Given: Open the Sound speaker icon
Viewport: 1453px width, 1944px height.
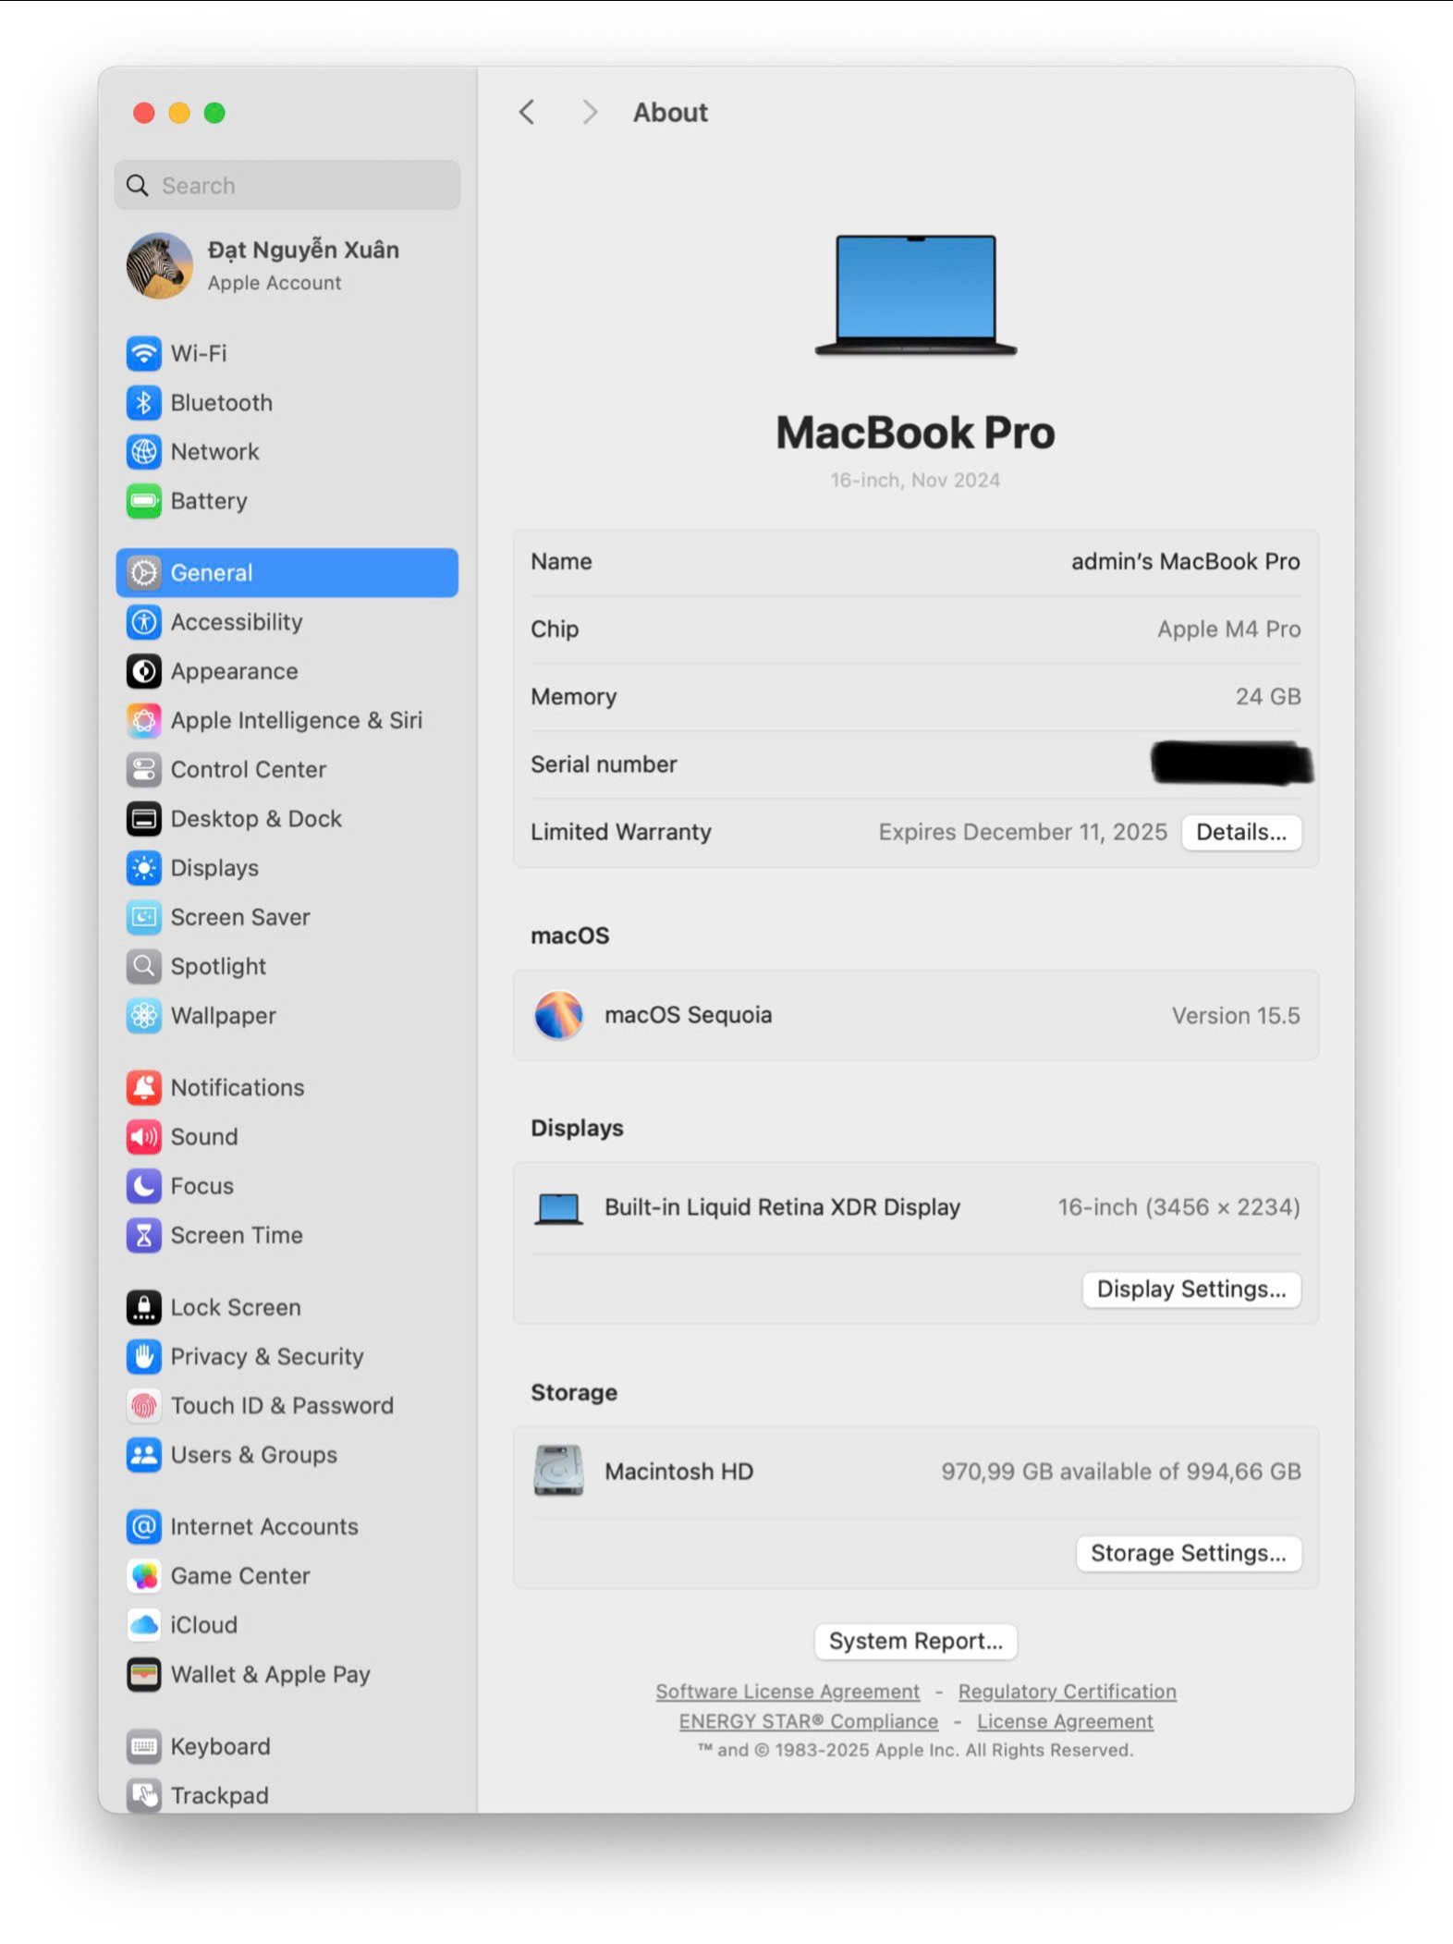Looking at the screenshot, I should pos(143,1136).
